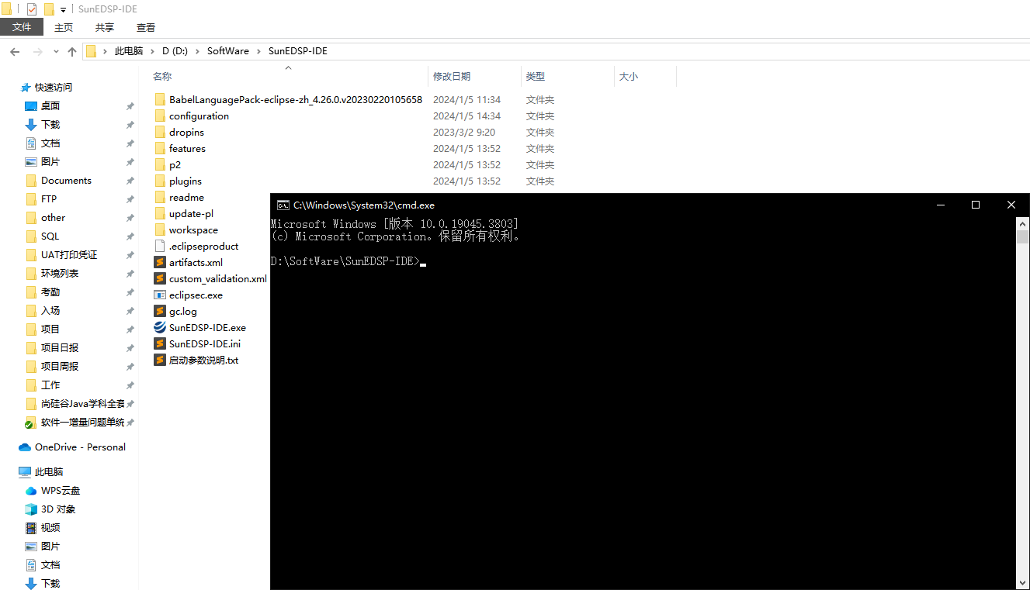Open UAT打印凭证 folder in quick access

[x=69, y=254]
